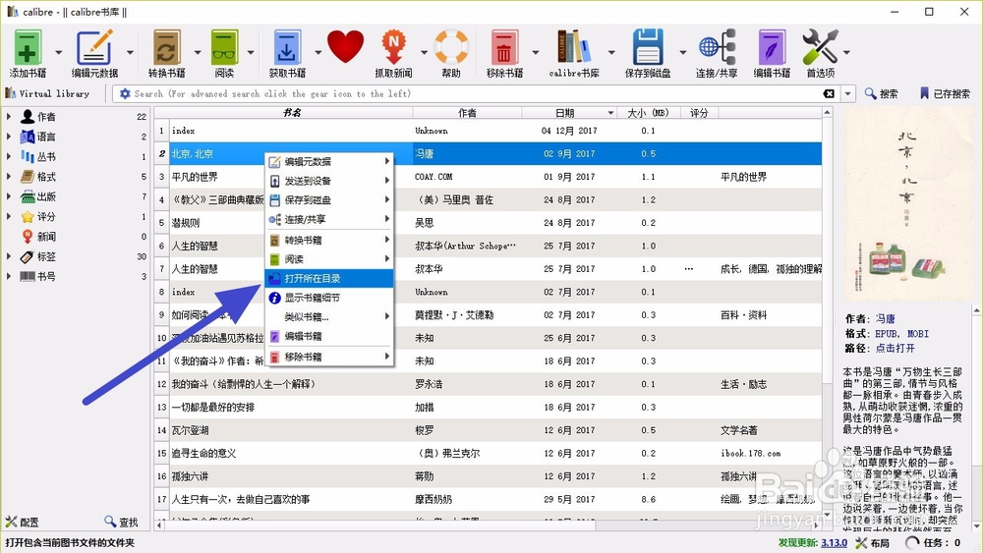This screenshot has height=553, width=983.
Task: Sort by the 作者 author column header
Action: coord(467,113)
